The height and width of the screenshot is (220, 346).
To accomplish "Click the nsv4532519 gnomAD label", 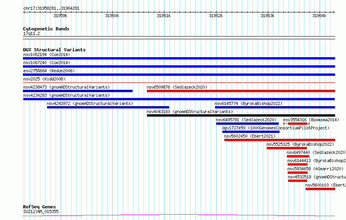I will [317, 177].
